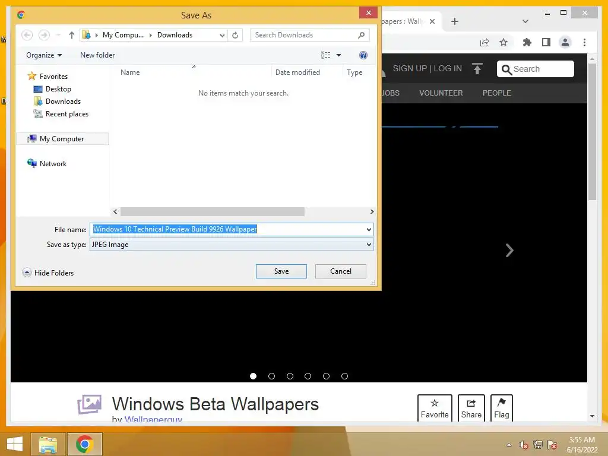Refresh the Downloads folder view
608x456 pixels.
(235, 35)
